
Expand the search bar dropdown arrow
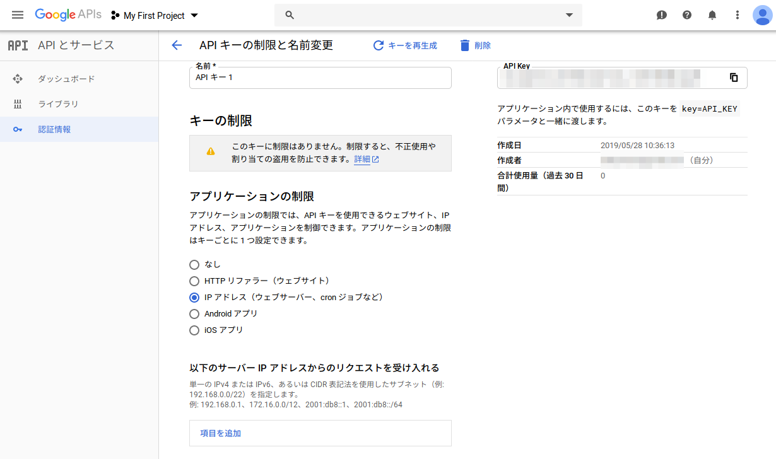click(x=569, y=15)
